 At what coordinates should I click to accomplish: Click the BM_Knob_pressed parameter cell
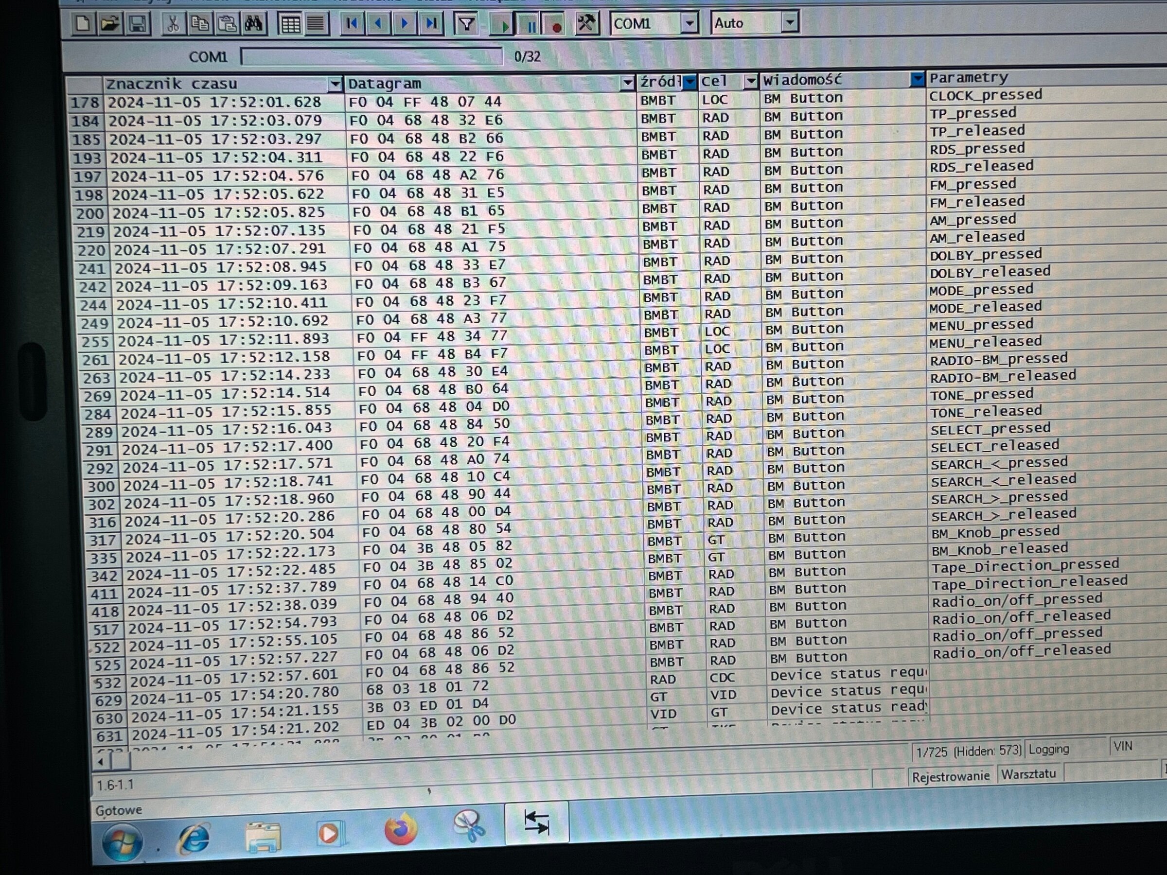[x=995, y=533]
